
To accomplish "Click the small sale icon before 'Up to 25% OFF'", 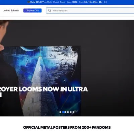I will point(29,2).
